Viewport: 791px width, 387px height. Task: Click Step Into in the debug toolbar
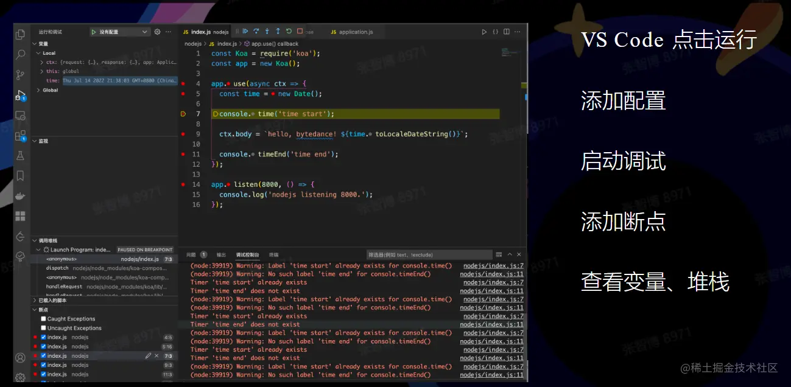pyautogui.click(x=267, y=31)
